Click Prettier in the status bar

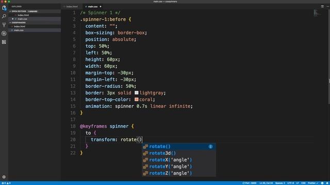(x=313, y=183)
